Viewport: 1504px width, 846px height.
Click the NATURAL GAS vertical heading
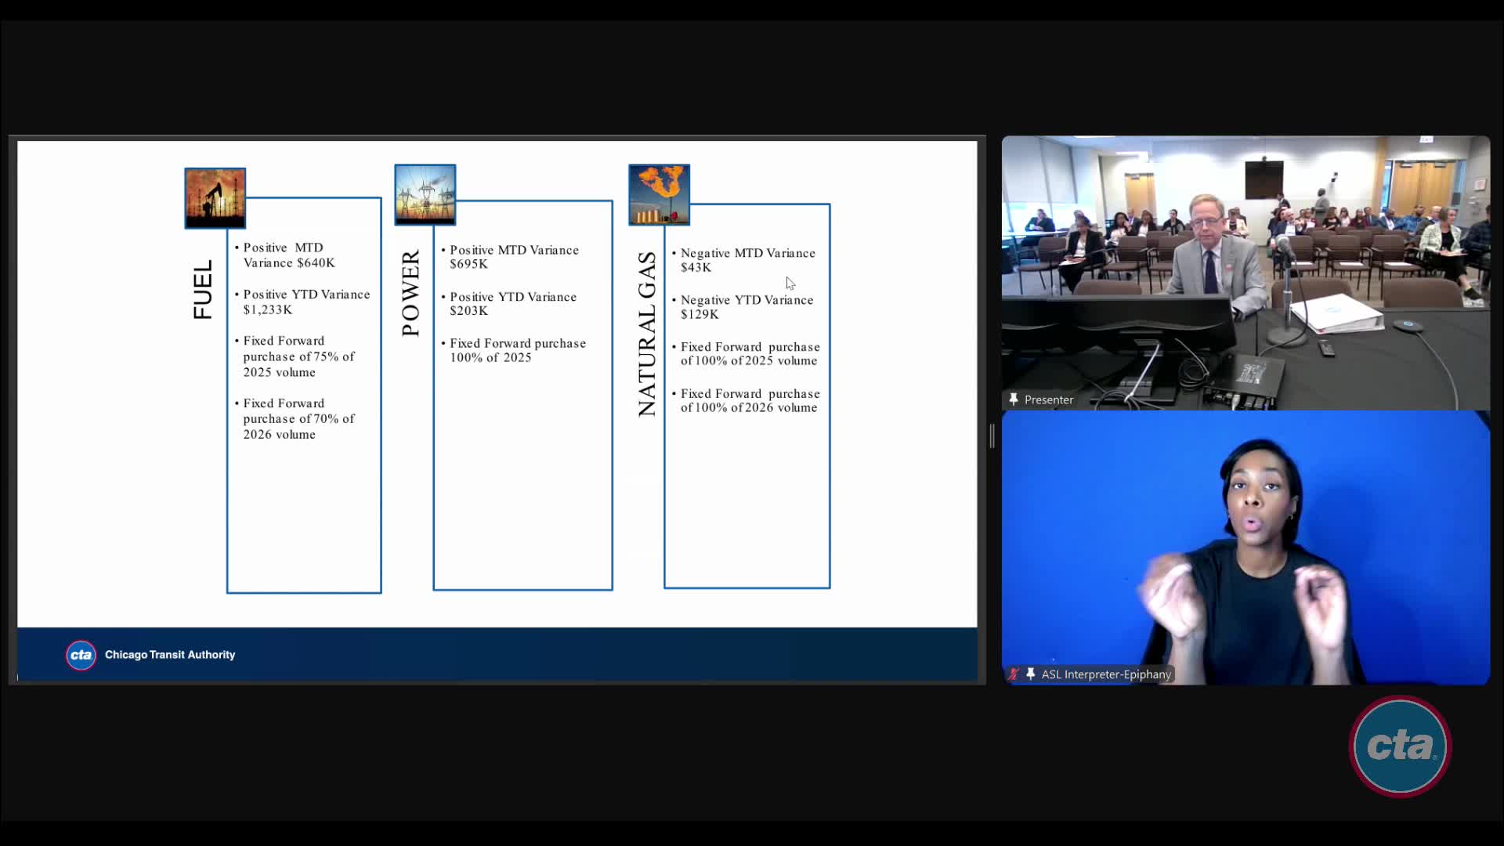[x=646, y=334]
